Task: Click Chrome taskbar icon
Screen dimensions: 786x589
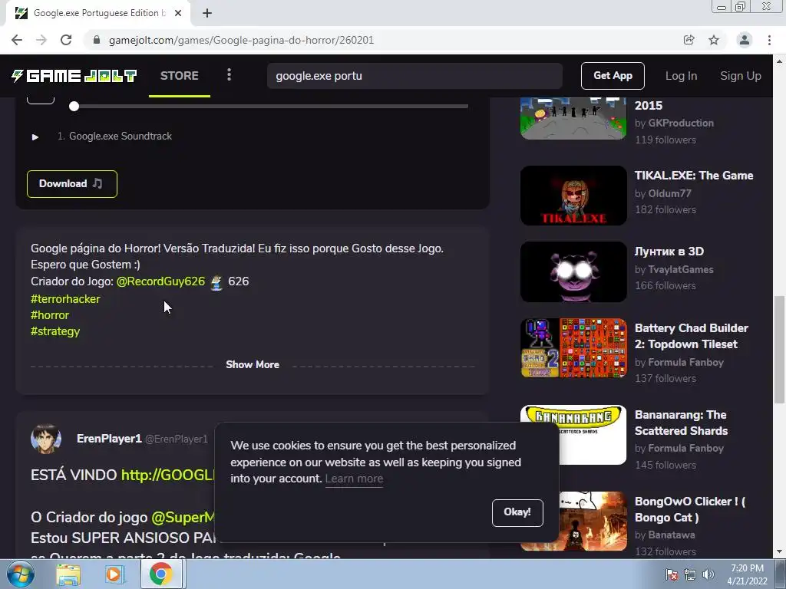Action: (x=160, y=574)
